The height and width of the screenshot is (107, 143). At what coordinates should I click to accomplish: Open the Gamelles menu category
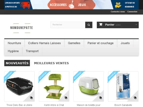[x=74, y=43]
